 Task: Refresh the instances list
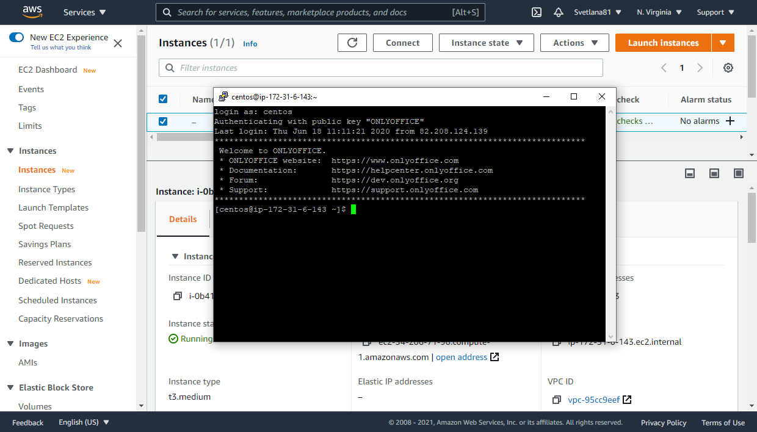pos(352,43)
